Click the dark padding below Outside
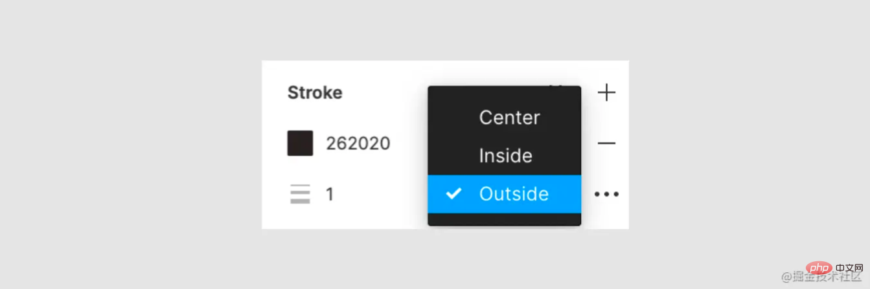 tap(504, 219)
